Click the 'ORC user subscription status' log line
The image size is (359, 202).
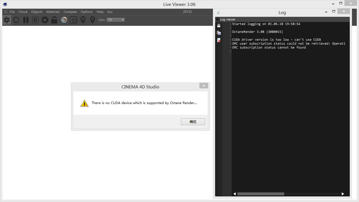(289, 43)
